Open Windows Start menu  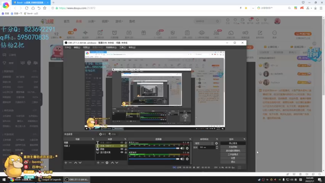pyautogui.click(x=4, y=179)
